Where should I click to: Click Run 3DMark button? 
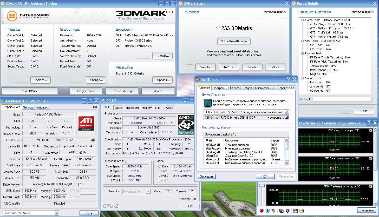(29, 91)
